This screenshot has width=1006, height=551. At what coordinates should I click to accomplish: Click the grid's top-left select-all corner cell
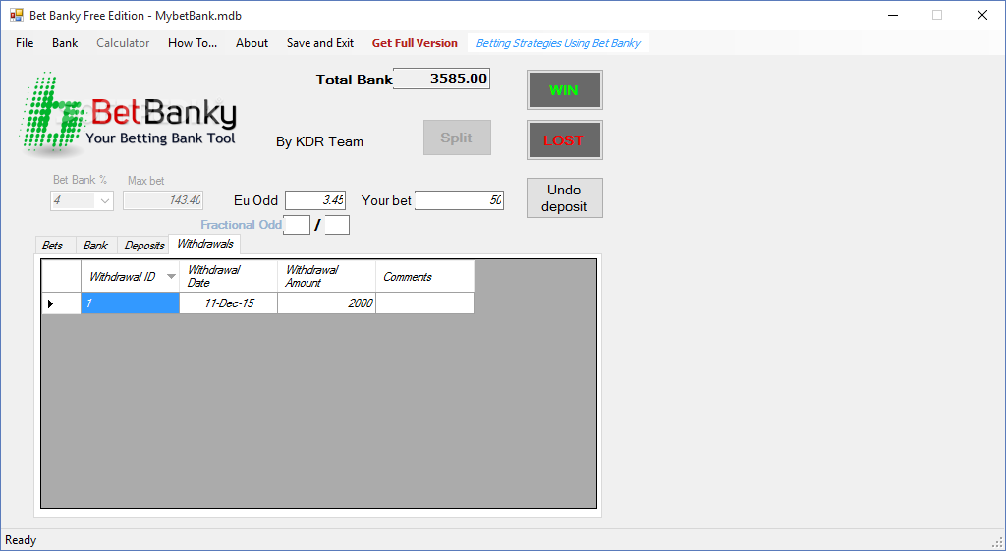click(x=62, y=276)
